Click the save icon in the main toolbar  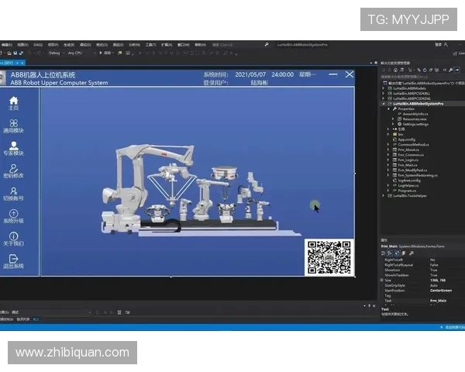[x=15, y=53]
